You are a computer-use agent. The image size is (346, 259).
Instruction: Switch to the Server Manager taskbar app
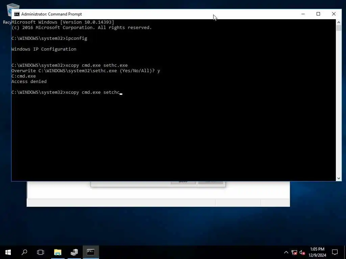click(74, 252)
